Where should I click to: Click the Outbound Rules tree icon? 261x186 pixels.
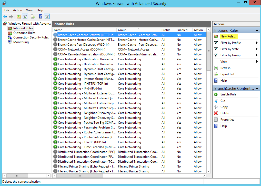10,33
